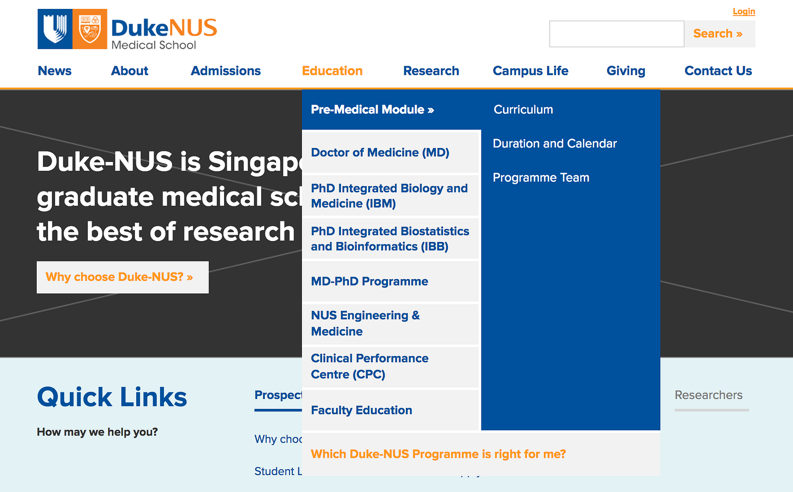Open the News menu
Viewport: 793px width, 492px height.
click(55, 71)
